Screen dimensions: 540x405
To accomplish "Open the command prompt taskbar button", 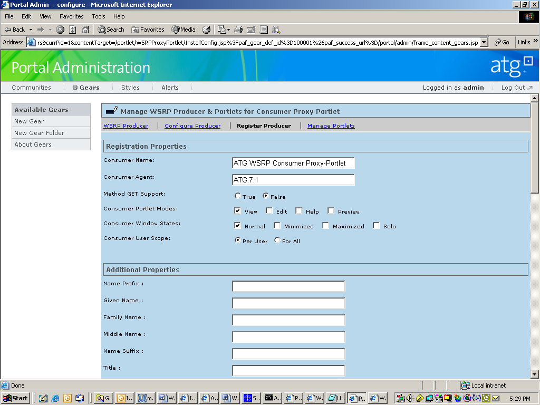I will click(273, 398).
